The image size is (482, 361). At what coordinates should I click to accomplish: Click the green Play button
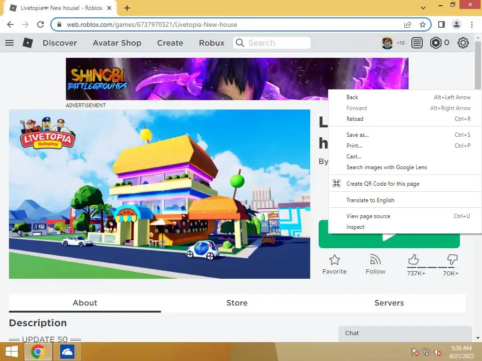(389, 241)
